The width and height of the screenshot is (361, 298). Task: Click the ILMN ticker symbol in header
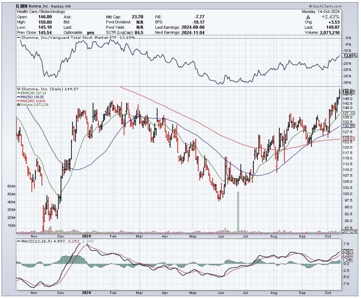point(22,6)
